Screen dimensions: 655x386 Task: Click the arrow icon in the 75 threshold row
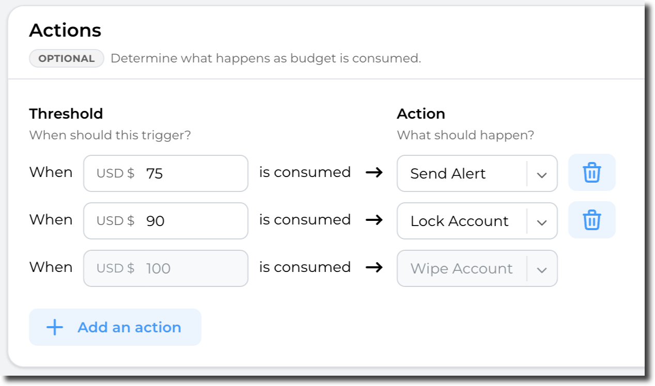coord(373,172)
